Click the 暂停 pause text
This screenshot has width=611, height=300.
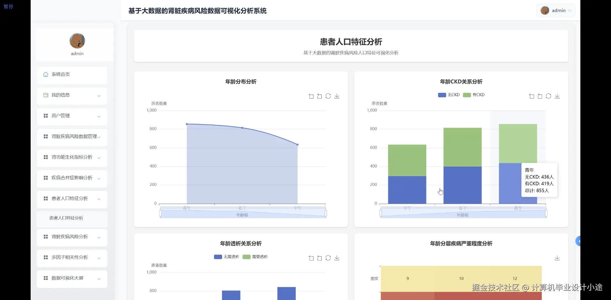pyautogui.click(x=8, y=6)
